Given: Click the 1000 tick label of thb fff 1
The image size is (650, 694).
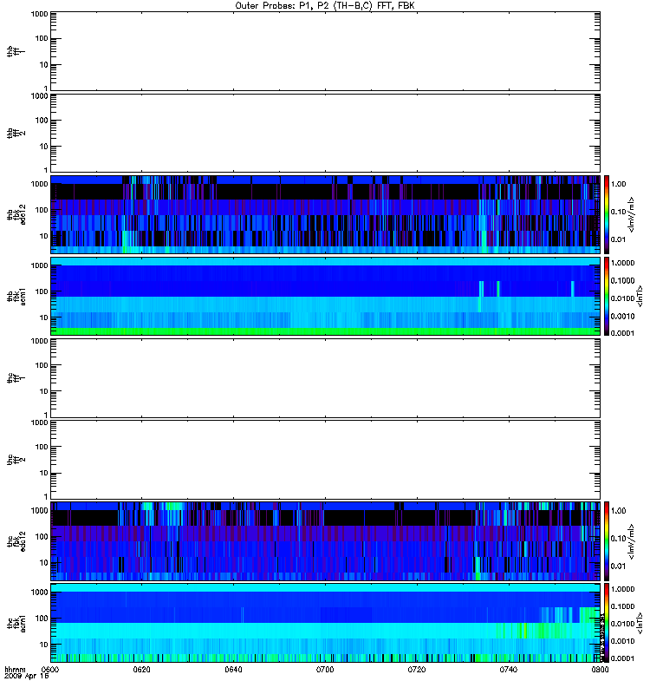Looking at the screenshot, I should [x=39, y=14].
